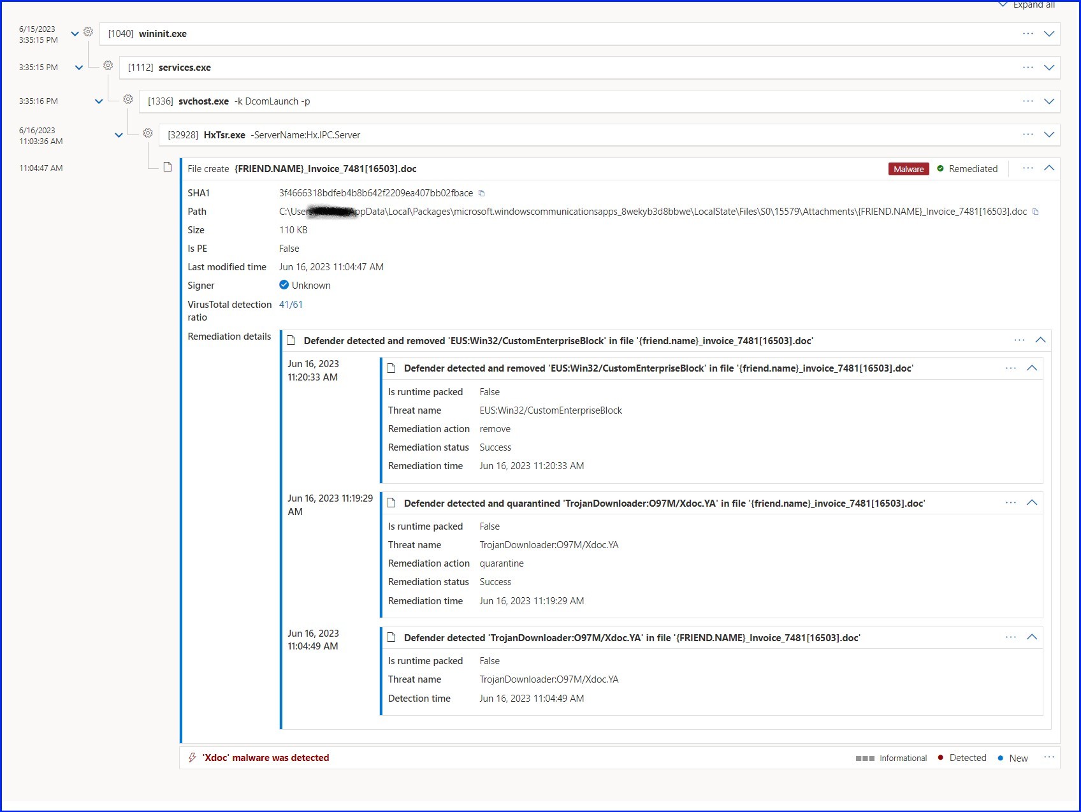1081x812 pixels.
Task: Click the red Malware badge
Action: point(908,168)
